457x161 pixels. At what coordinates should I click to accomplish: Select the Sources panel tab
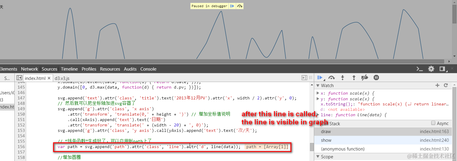pyautogui.click(x=50, y=69)
